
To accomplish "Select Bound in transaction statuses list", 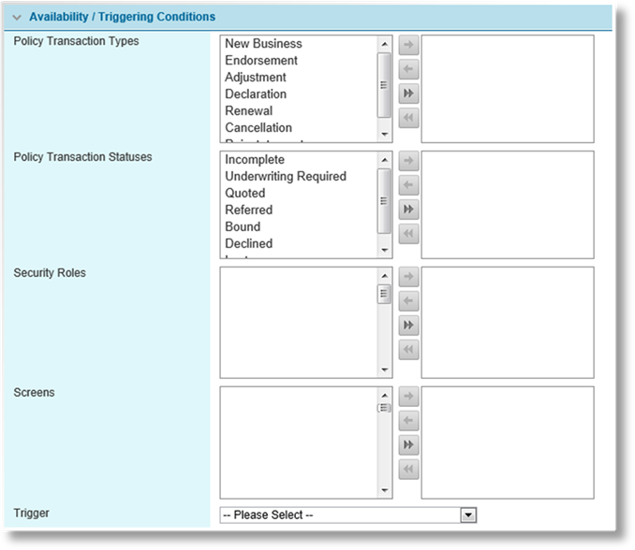I will [243, 227].
